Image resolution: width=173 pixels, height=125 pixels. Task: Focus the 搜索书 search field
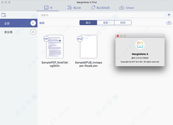pyautogui.click(x=101, y=15)
